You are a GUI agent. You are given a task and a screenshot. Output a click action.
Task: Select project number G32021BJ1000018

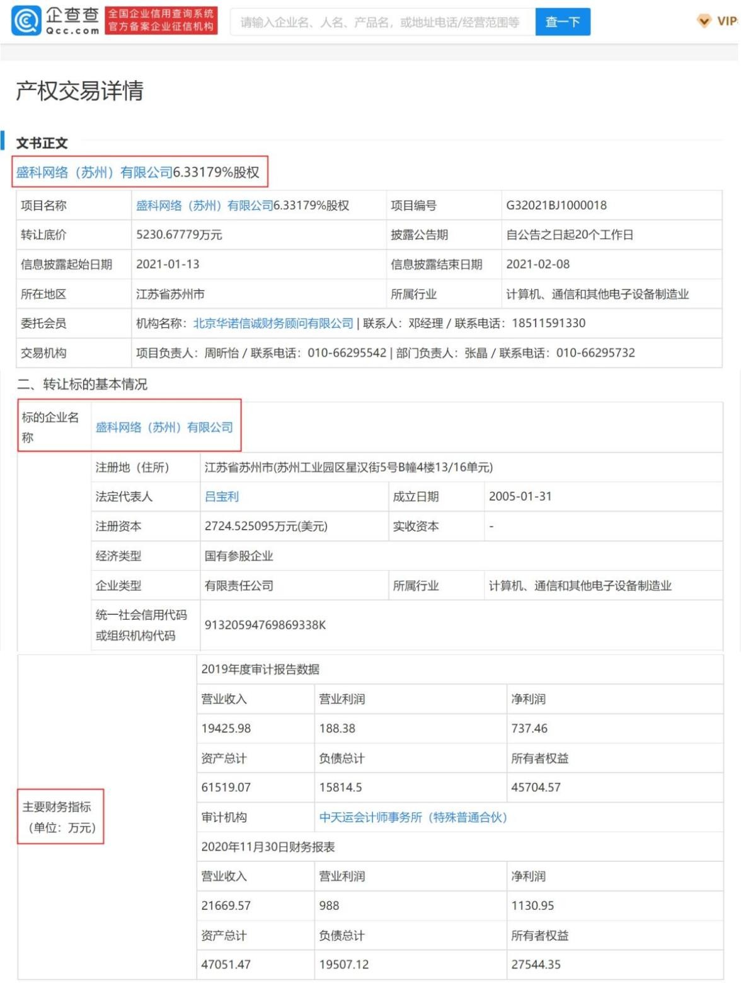click(556, 206)
